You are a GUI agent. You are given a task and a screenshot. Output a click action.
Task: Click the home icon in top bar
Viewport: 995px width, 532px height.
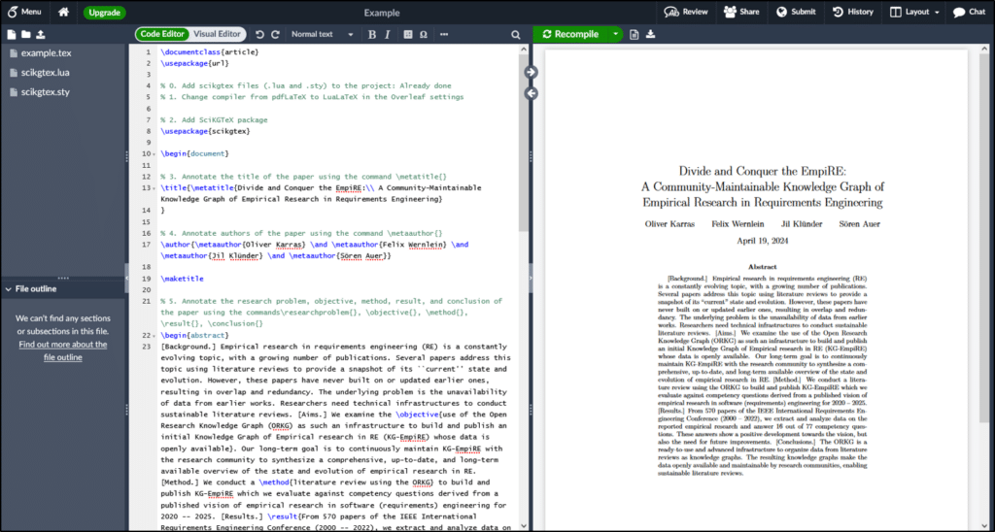63,13
